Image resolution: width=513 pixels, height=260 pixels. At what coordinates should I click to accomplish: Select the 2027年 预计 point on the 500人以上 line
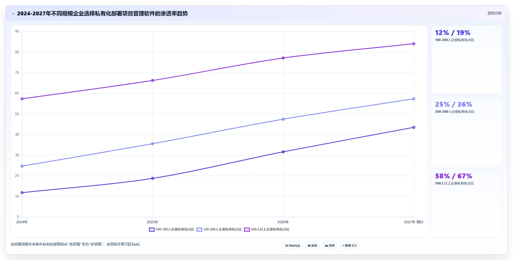pos(414,44)
